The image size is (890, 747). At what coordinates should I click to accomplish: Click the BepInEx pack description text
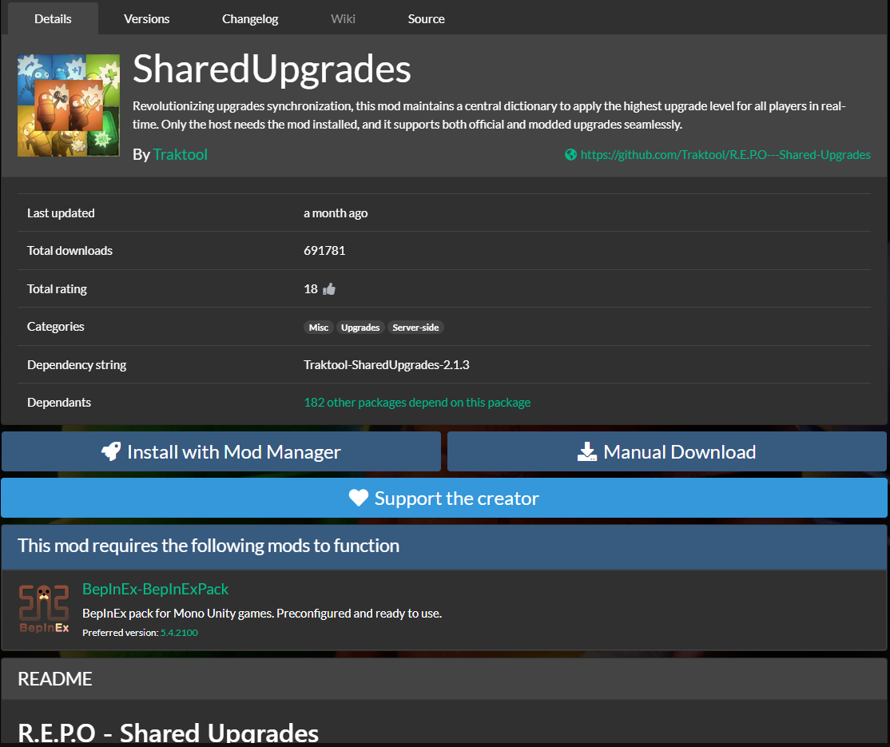(262, 613)
